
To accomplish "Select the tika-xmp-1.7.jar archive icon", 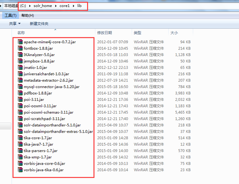I will tap(20, 157).
